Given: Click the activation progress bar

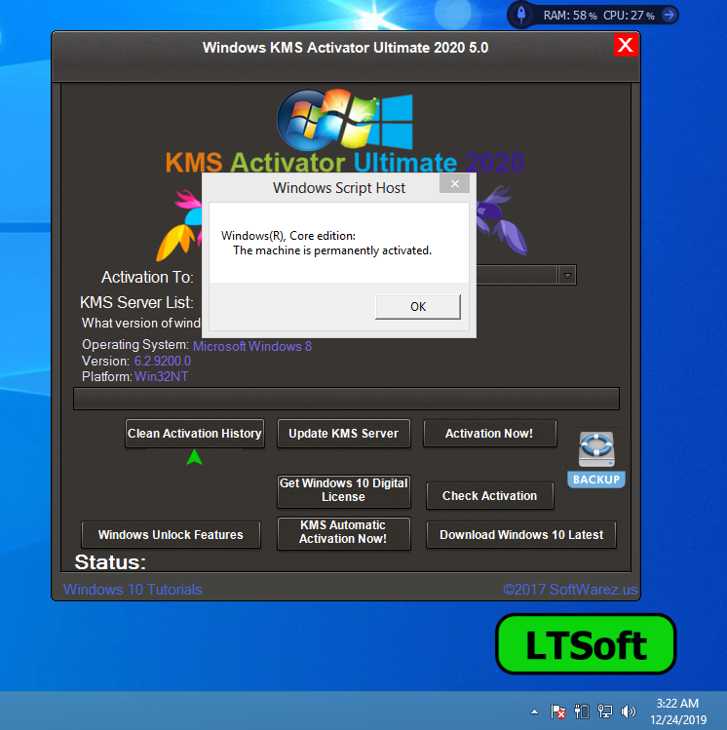Looking at the screenshot, I should pyautogui.click(x=346, y=399).
